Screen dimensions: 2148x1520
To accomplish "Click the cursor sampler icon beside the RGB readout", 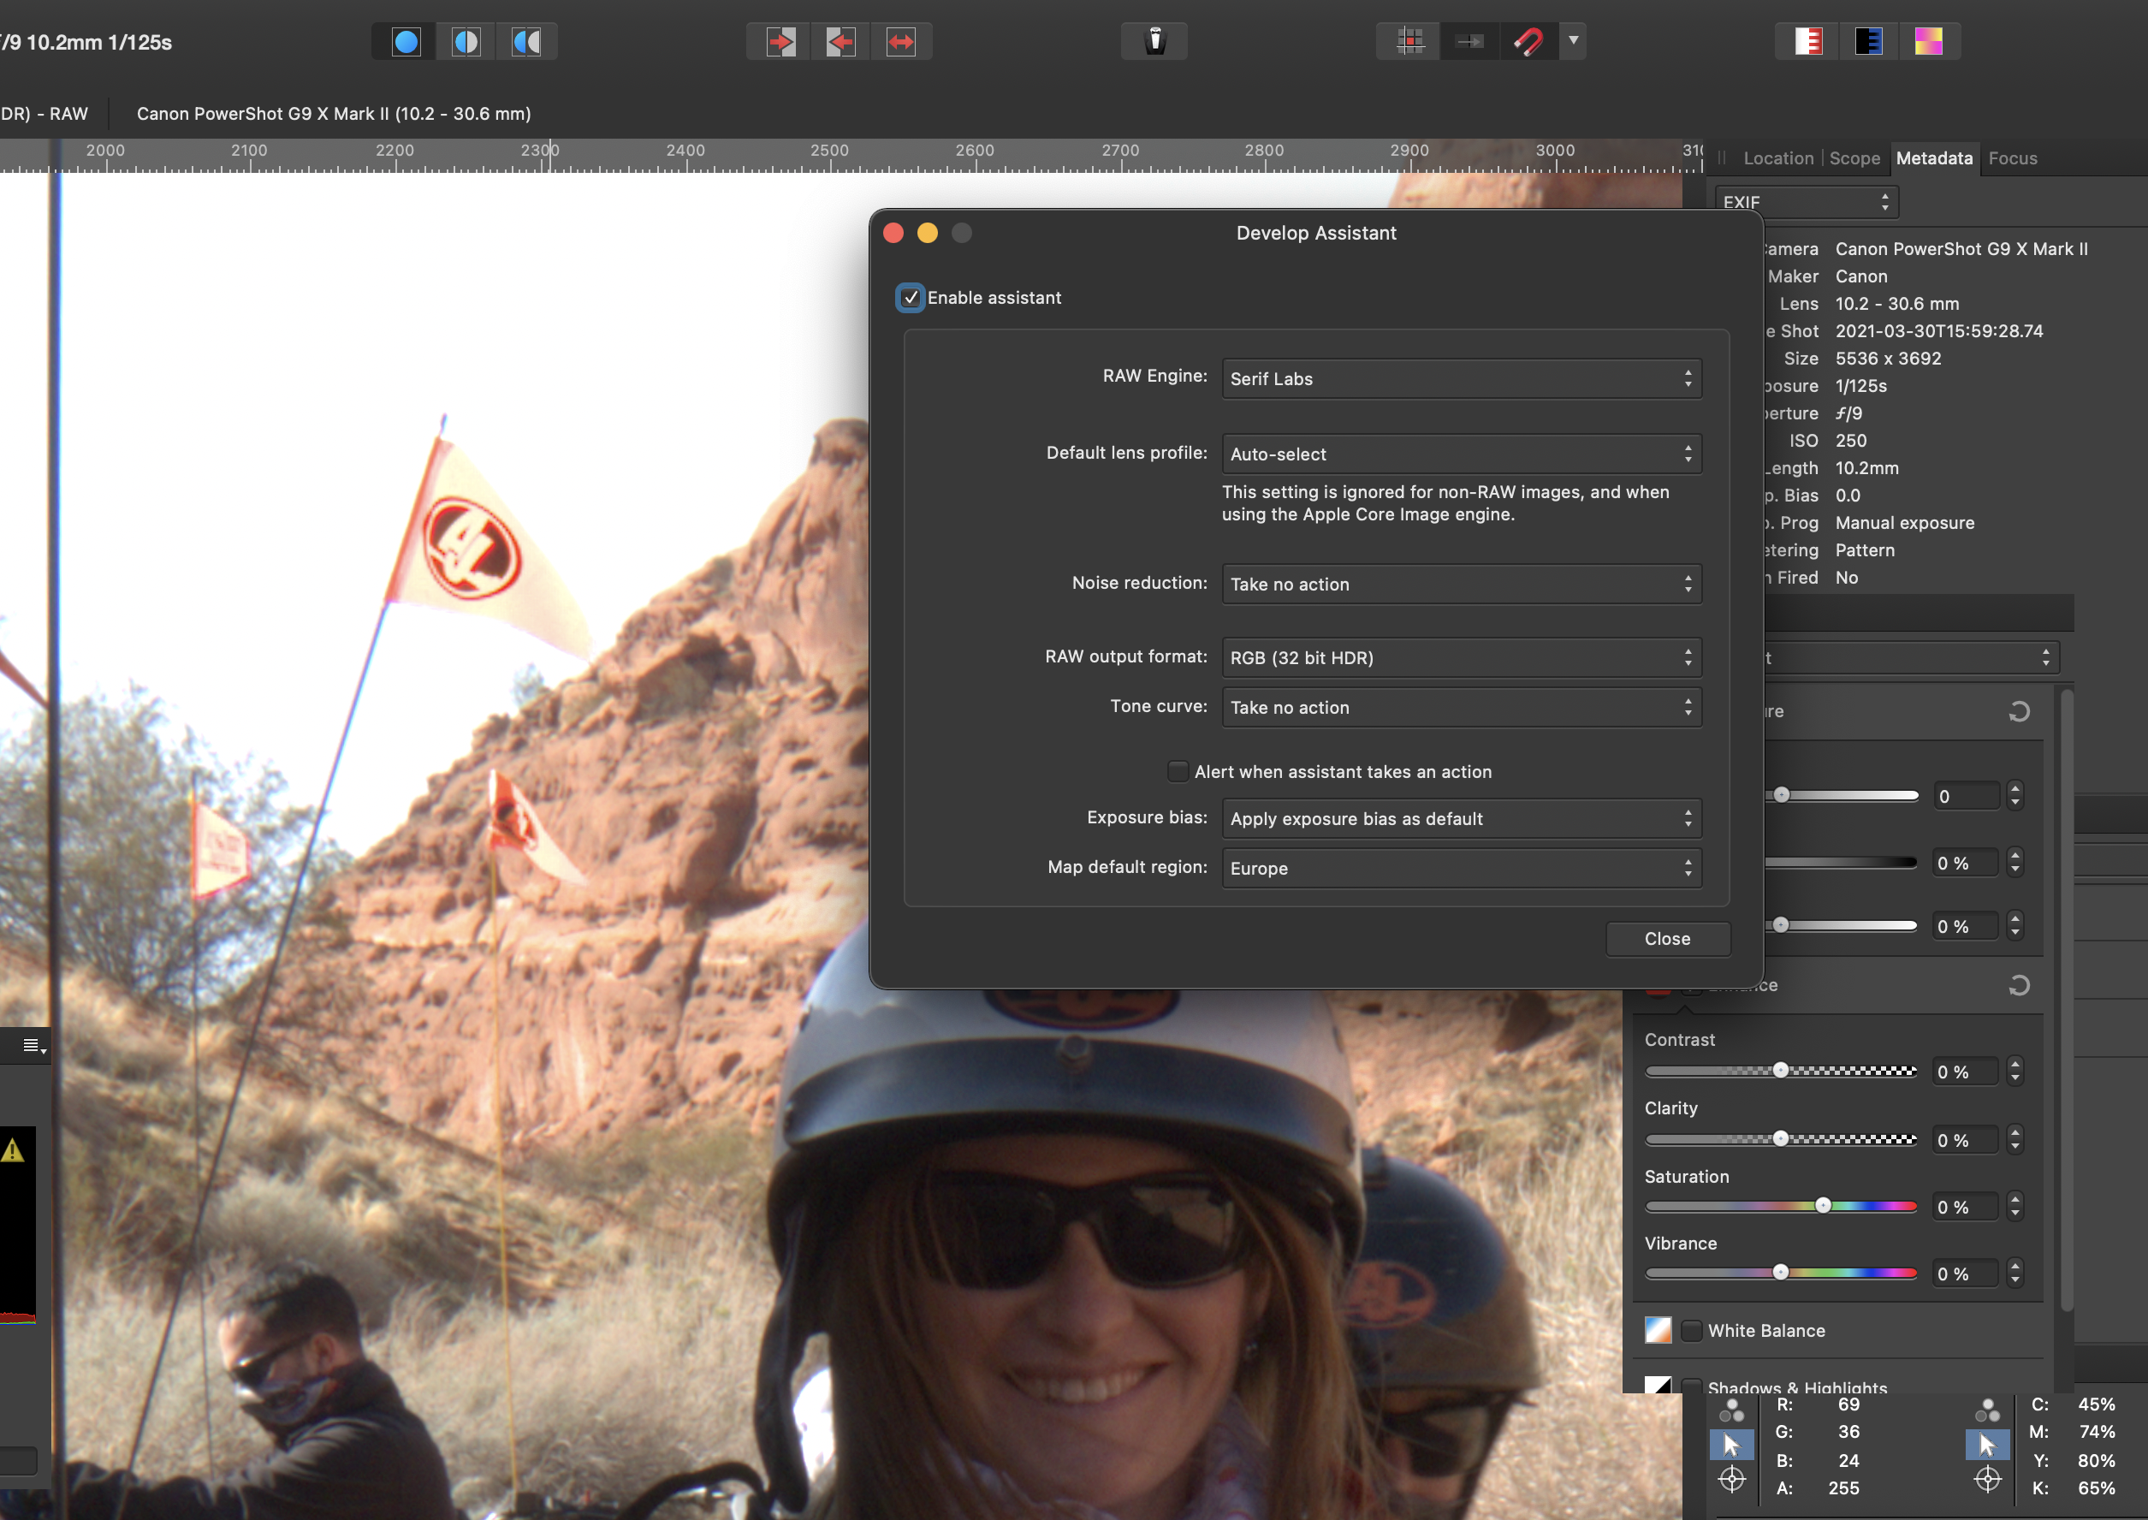I will click(1731, 1446).
